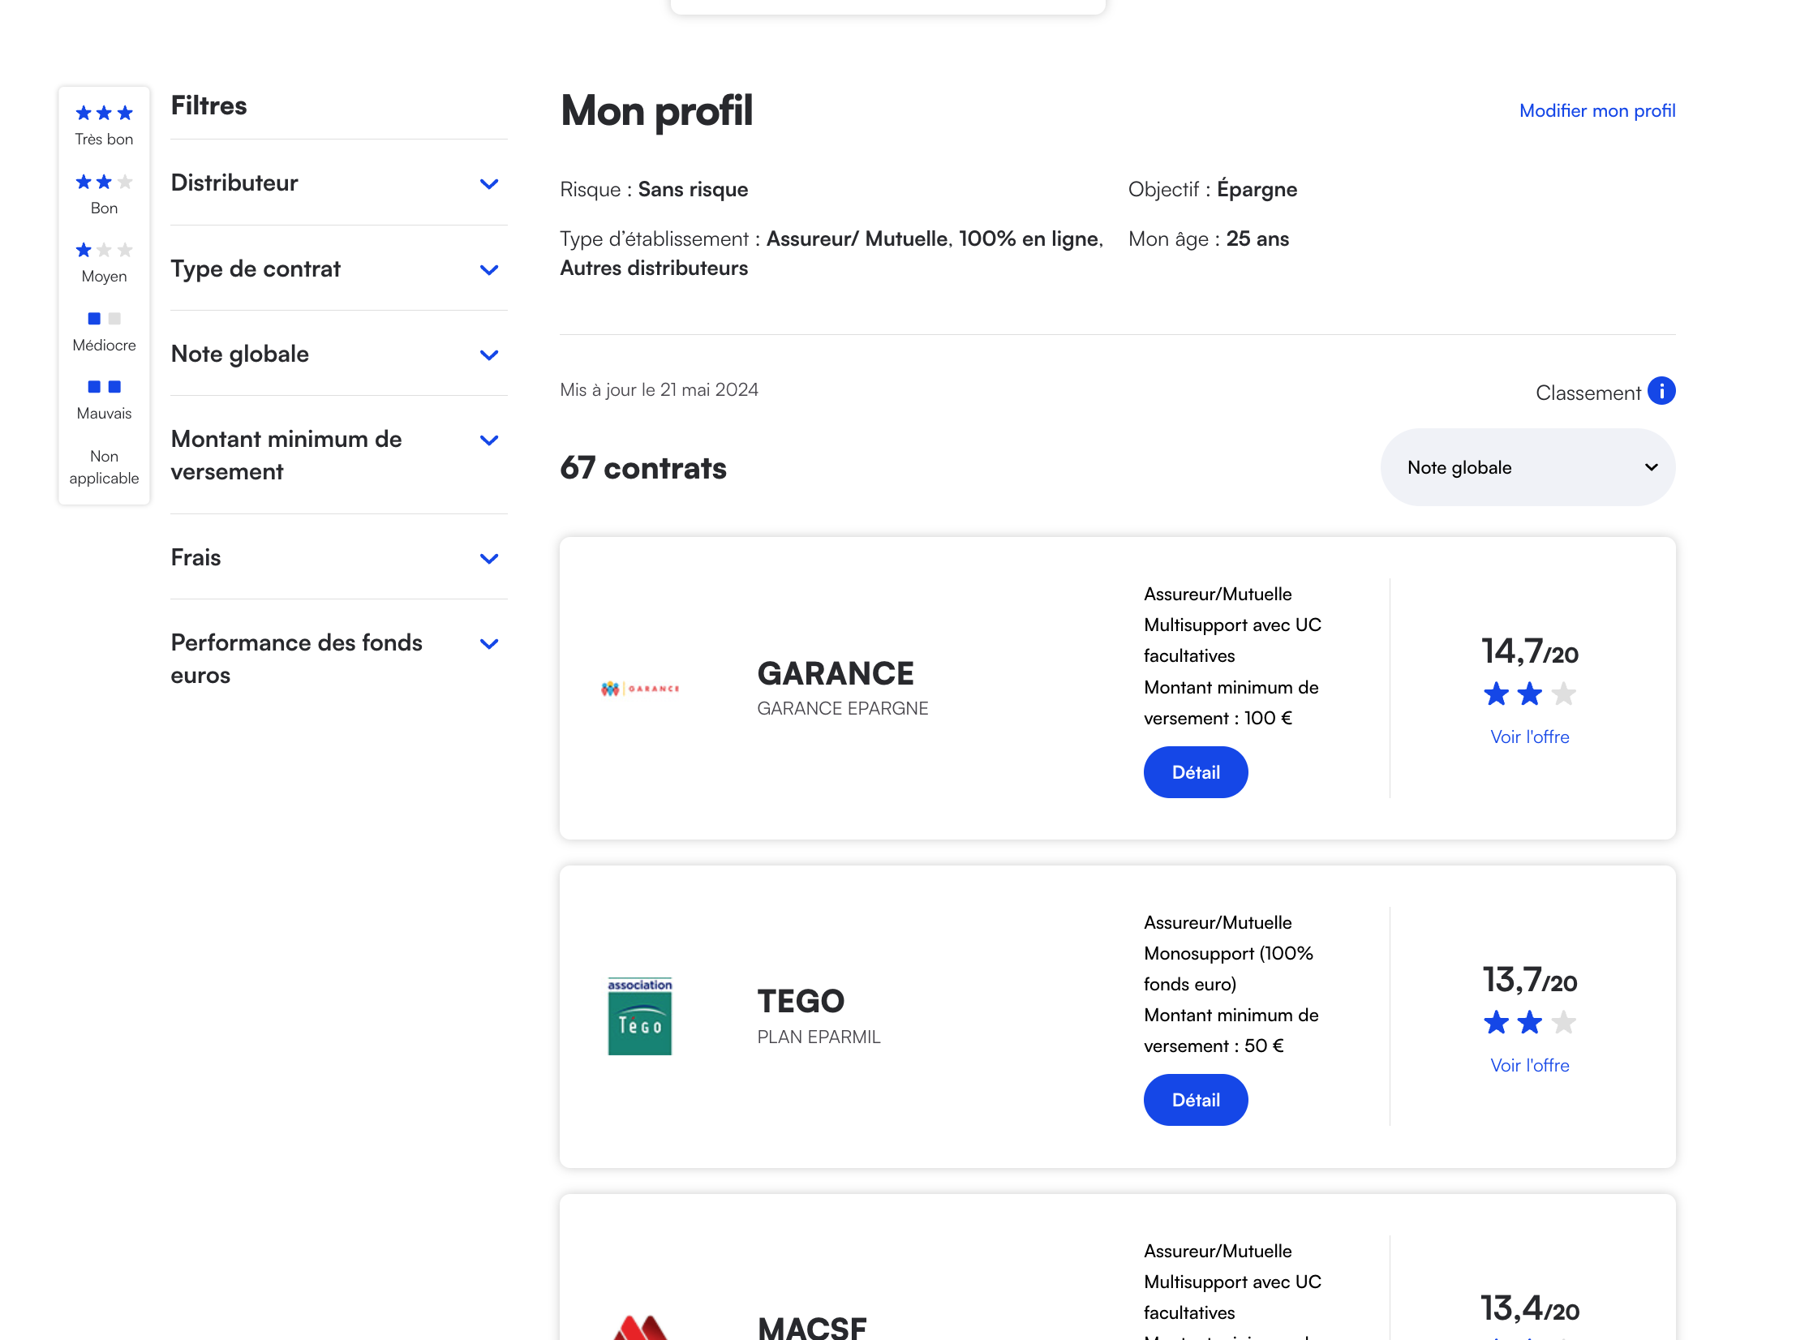This screenshot has width=1809, height=1340.
Task: Open Détail for TEGO PLAN EPARMIL
Action: pyautogui.click(x=1196, y=1100)
